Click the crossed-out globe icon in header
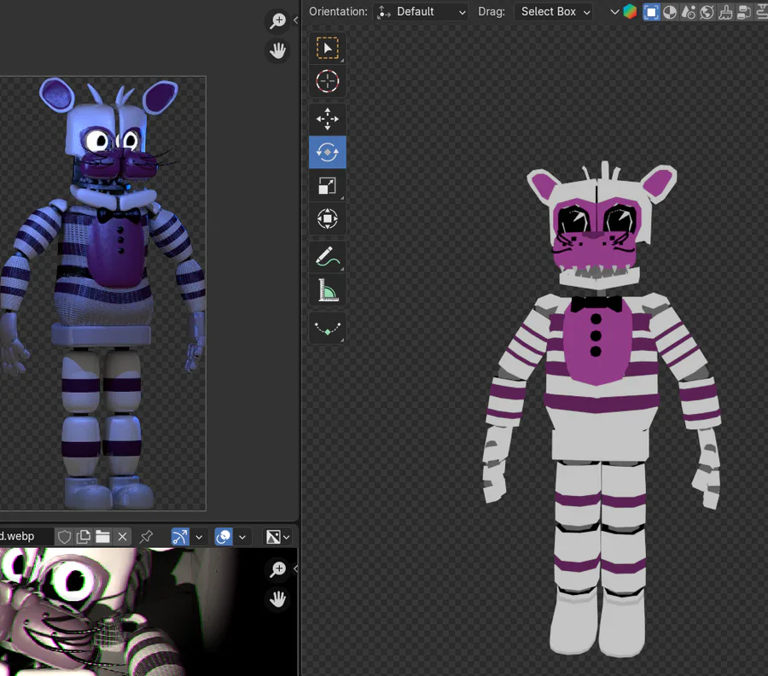 (707, 12)
